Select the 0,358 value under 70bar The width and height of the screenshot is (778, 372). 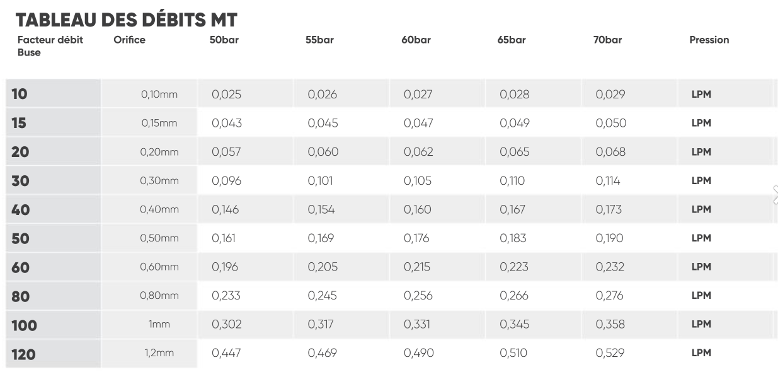pos(610,324)
